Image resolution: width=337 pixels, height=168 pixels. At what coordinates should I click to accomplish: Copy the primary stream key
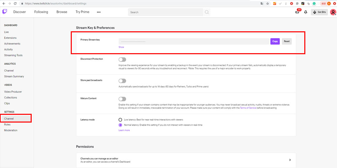pyautogui.click(x=275, y=41)
